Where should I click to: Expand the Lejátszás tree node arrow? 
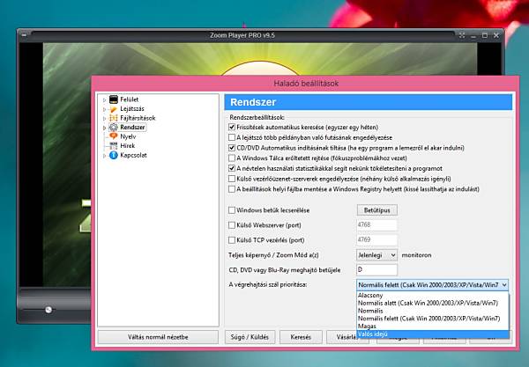[x=105, y=109]
